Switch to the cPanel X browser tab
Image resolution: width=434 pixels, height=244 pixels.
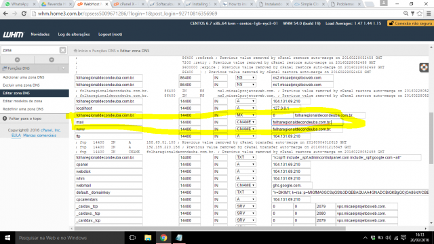(128, 4)
